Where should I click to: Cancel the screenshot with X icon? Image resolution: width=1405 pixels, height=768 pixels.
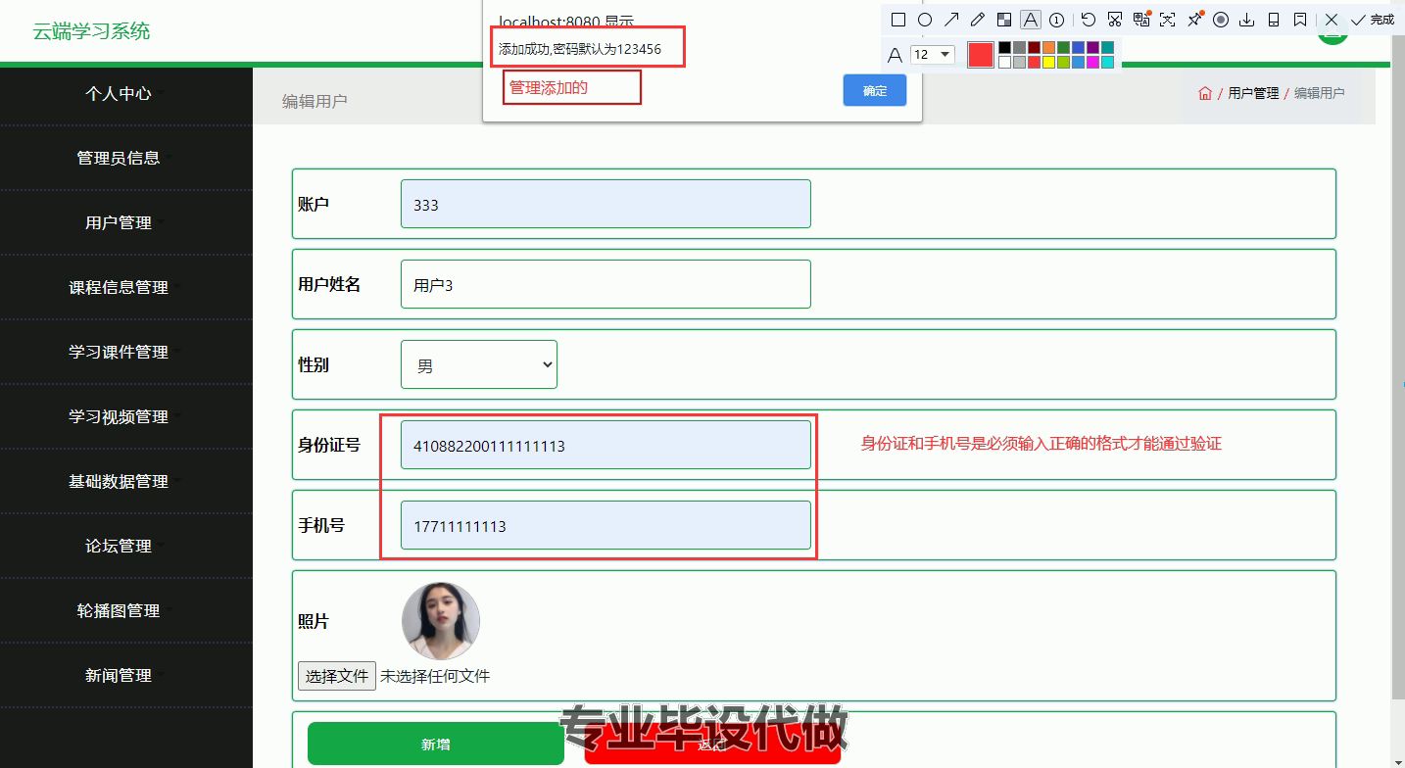coord(1332,20)
